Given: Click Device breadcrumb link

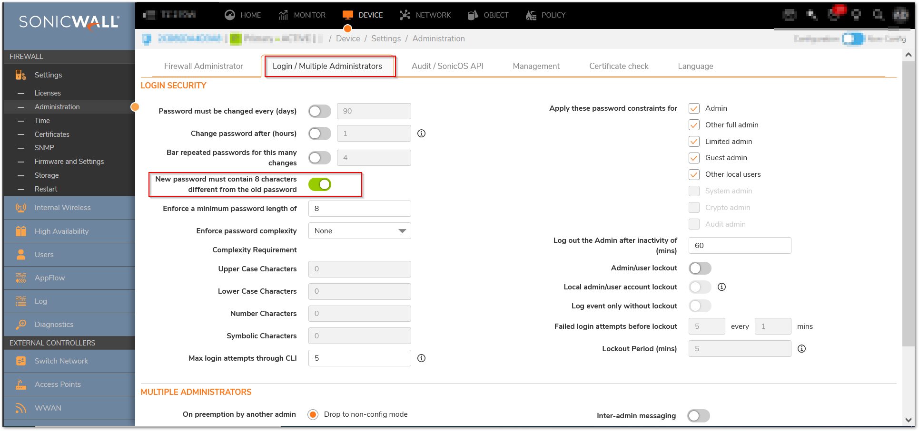Looking at the screenshot, I should 348,38.
